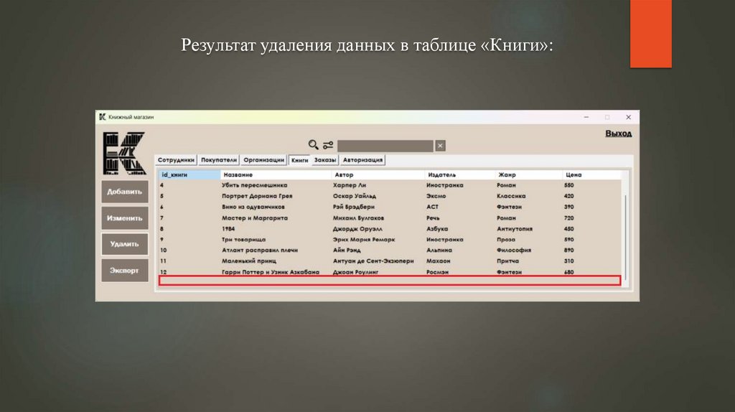Minimize the Книжный магазин window
The width and height of the screenshot is (735, 412).
tap(586, 117)
